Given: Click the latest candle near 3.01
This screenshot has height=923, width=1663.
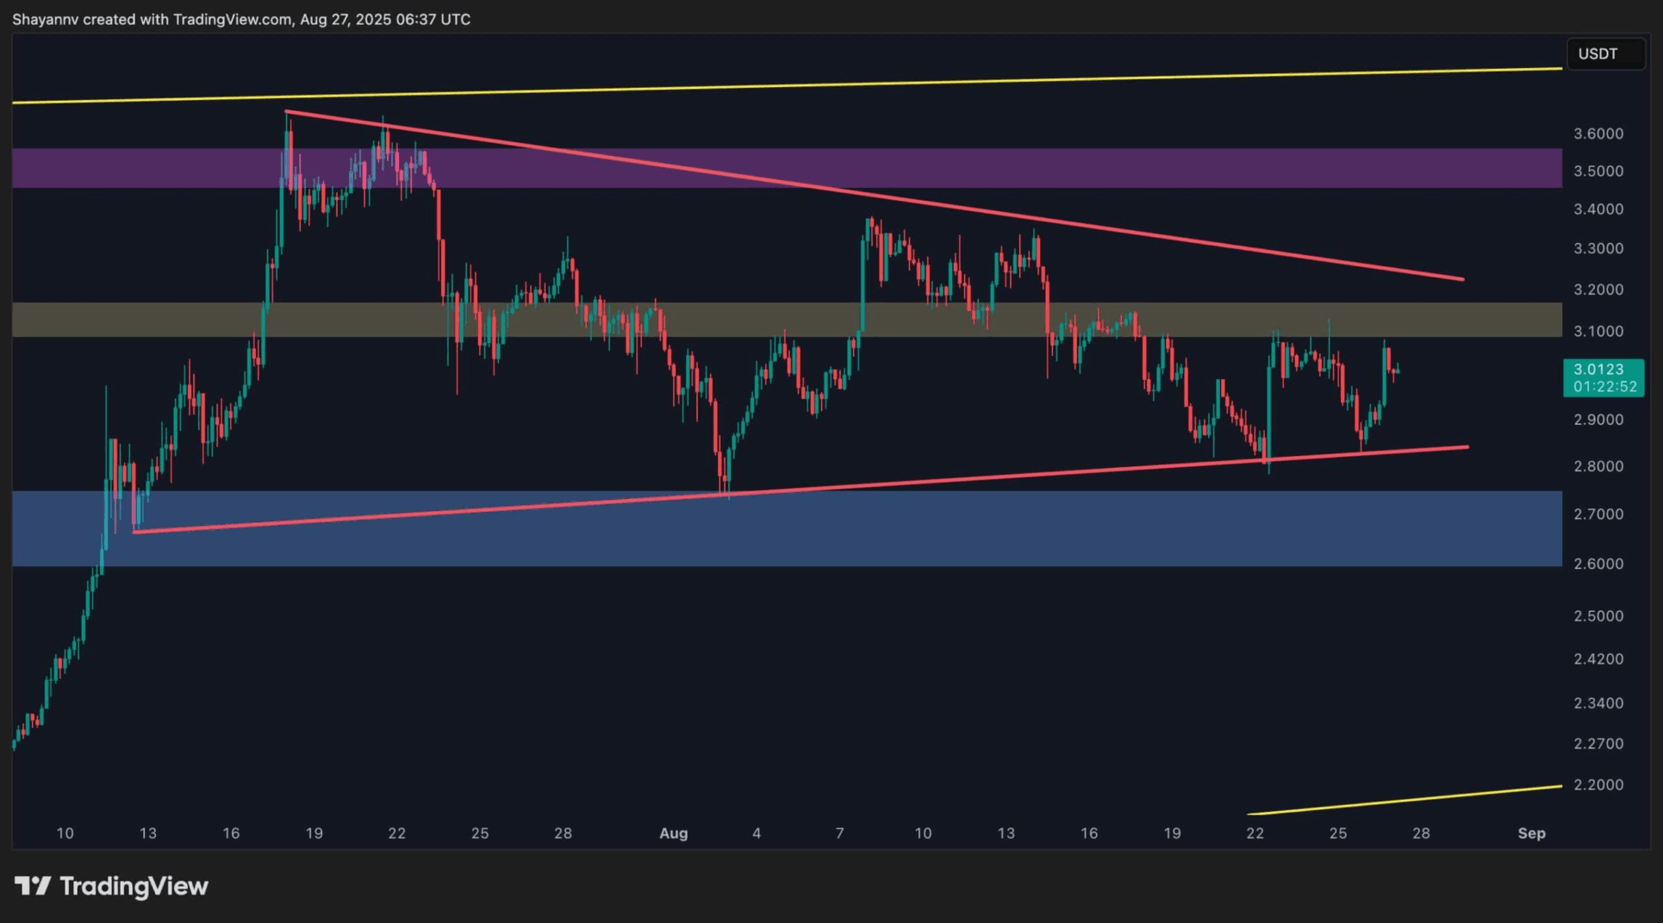Looking at the screenshot, I should (1396, 371).
